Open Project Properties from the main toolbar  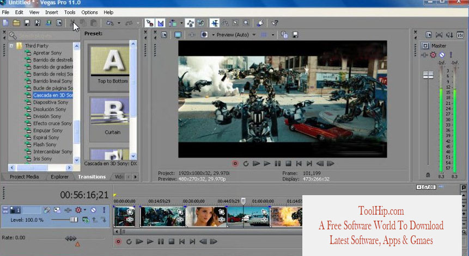pyautogui.click(x=59, y=23)
